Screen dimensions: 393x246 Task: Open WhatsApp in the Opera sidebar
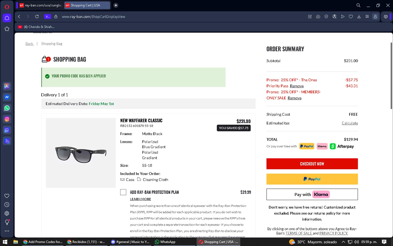click(x=7, y=108)
